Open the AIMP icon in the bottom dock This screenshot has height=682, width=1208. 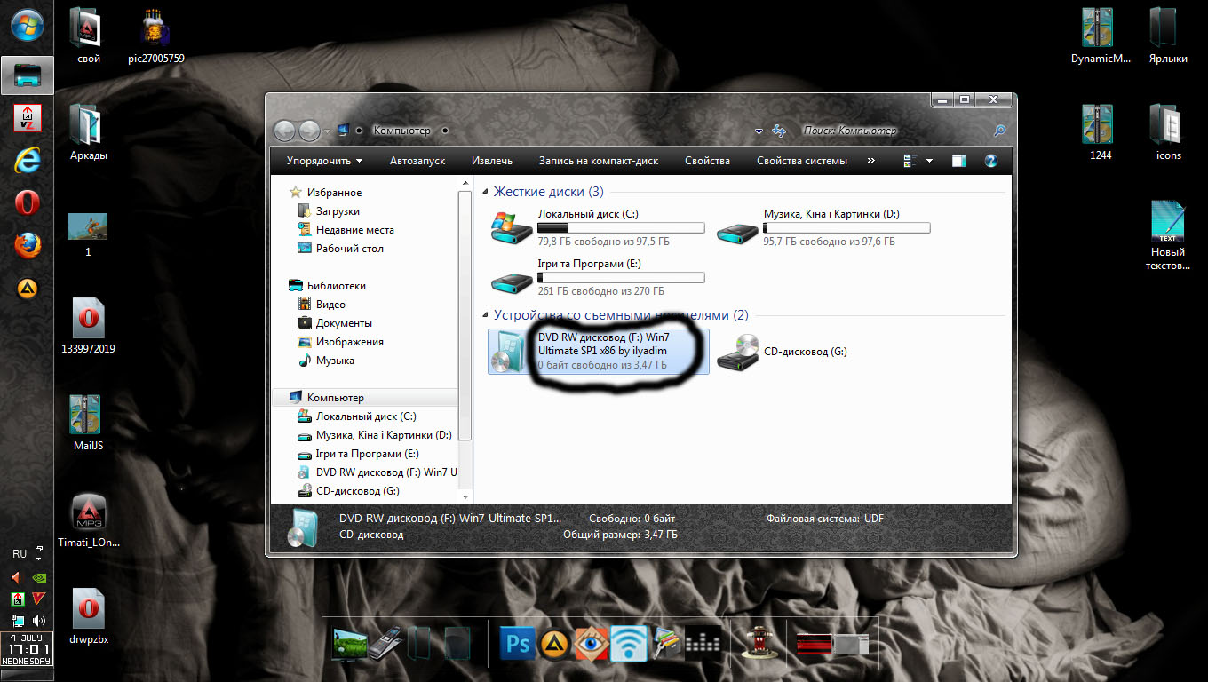coord(553,643)
